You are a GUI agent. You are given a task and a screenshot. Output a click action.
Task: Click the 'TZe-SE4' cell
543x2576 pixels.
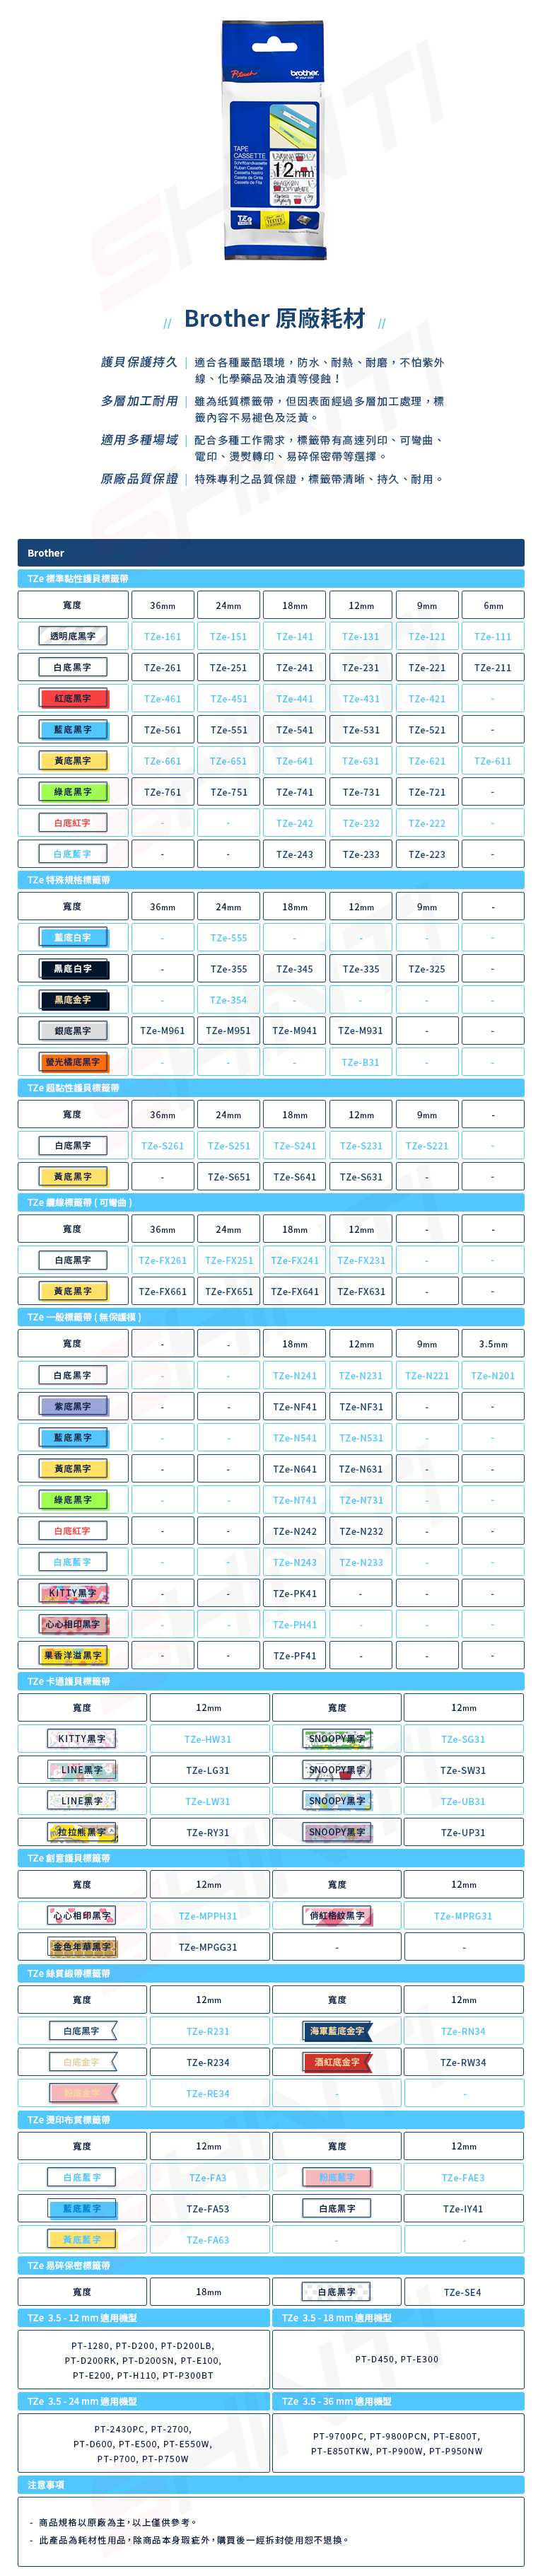click(464, 2291)
